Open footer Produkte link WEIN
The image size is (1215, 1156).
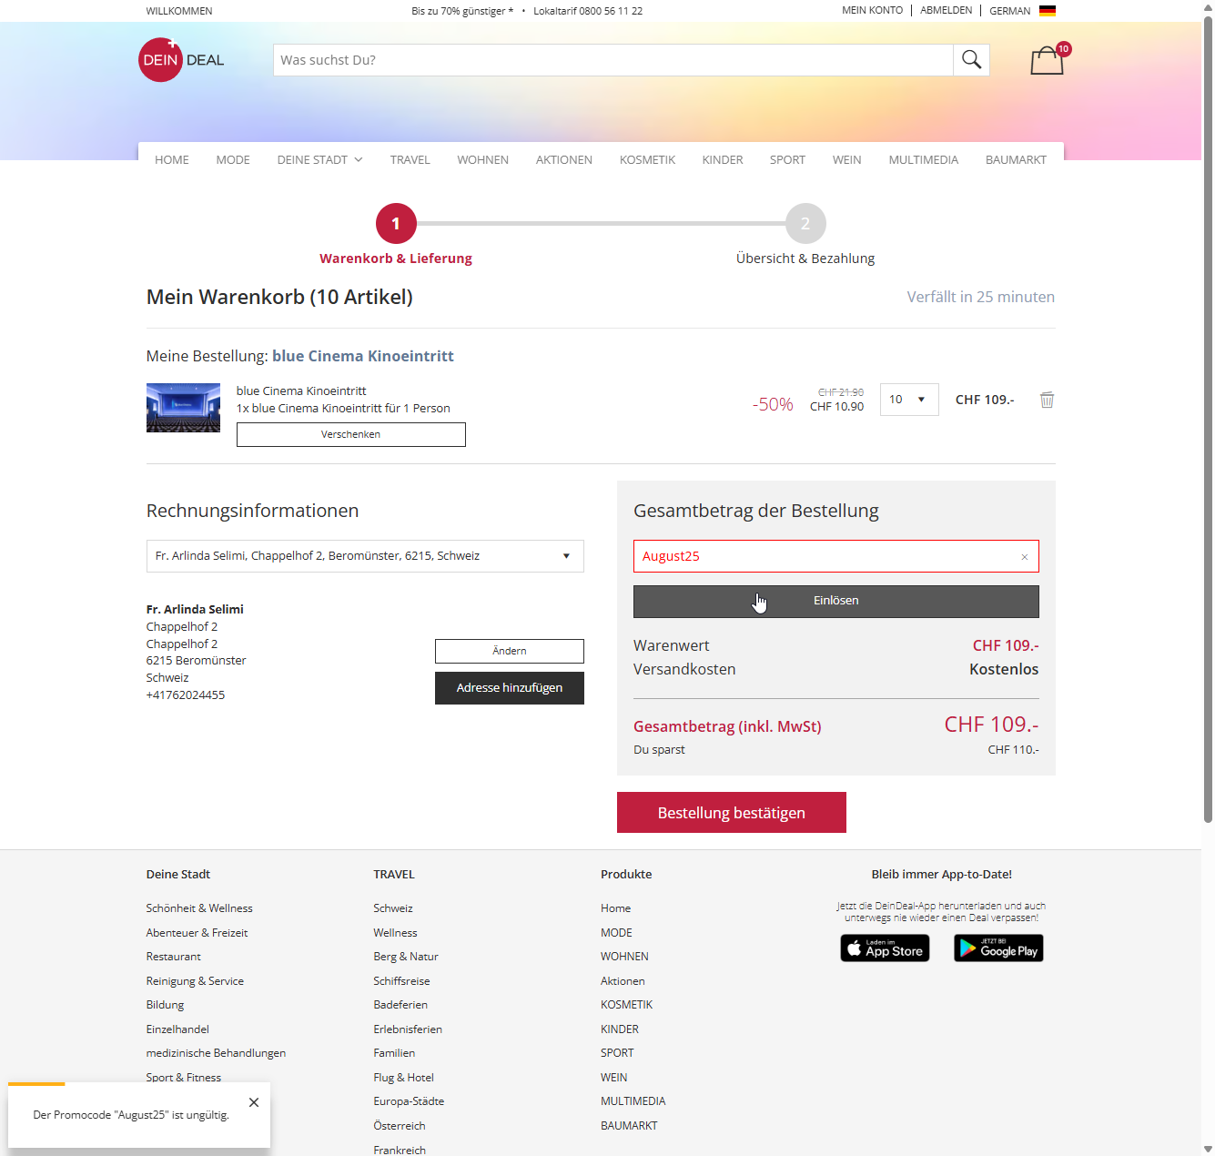(613, 1078)
